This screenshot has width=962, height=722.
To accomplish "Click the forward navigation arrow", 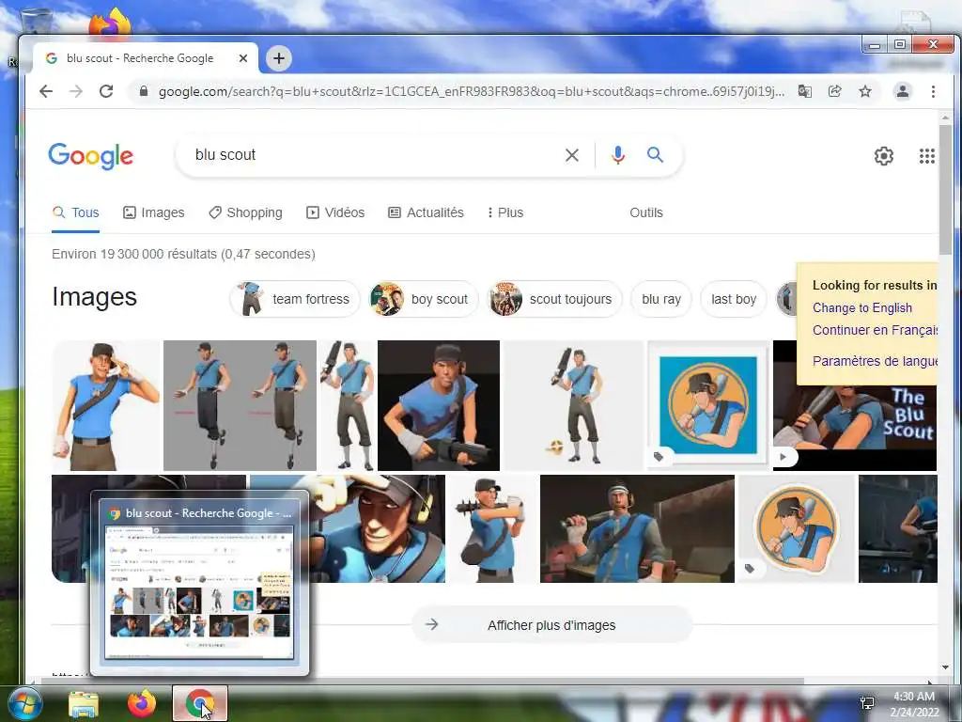I will tap(76, 91).
